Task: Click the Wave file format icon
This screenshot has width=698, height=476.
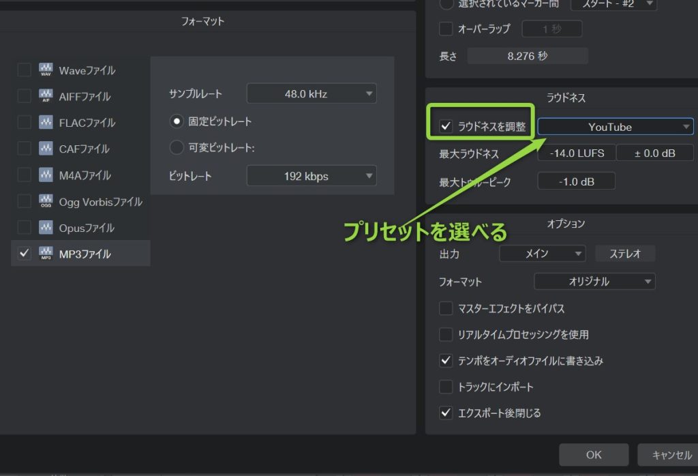Action: [46, 70]
